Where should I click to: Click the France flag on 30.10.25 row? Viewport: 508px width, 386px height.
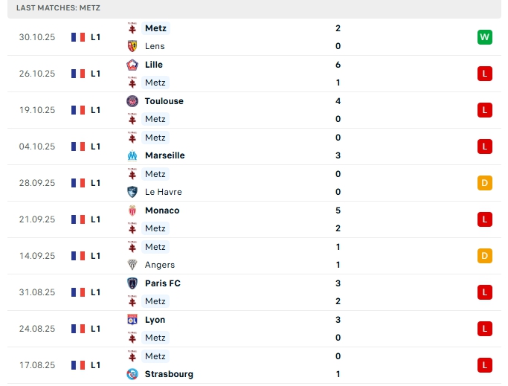[x=78, y=37]
